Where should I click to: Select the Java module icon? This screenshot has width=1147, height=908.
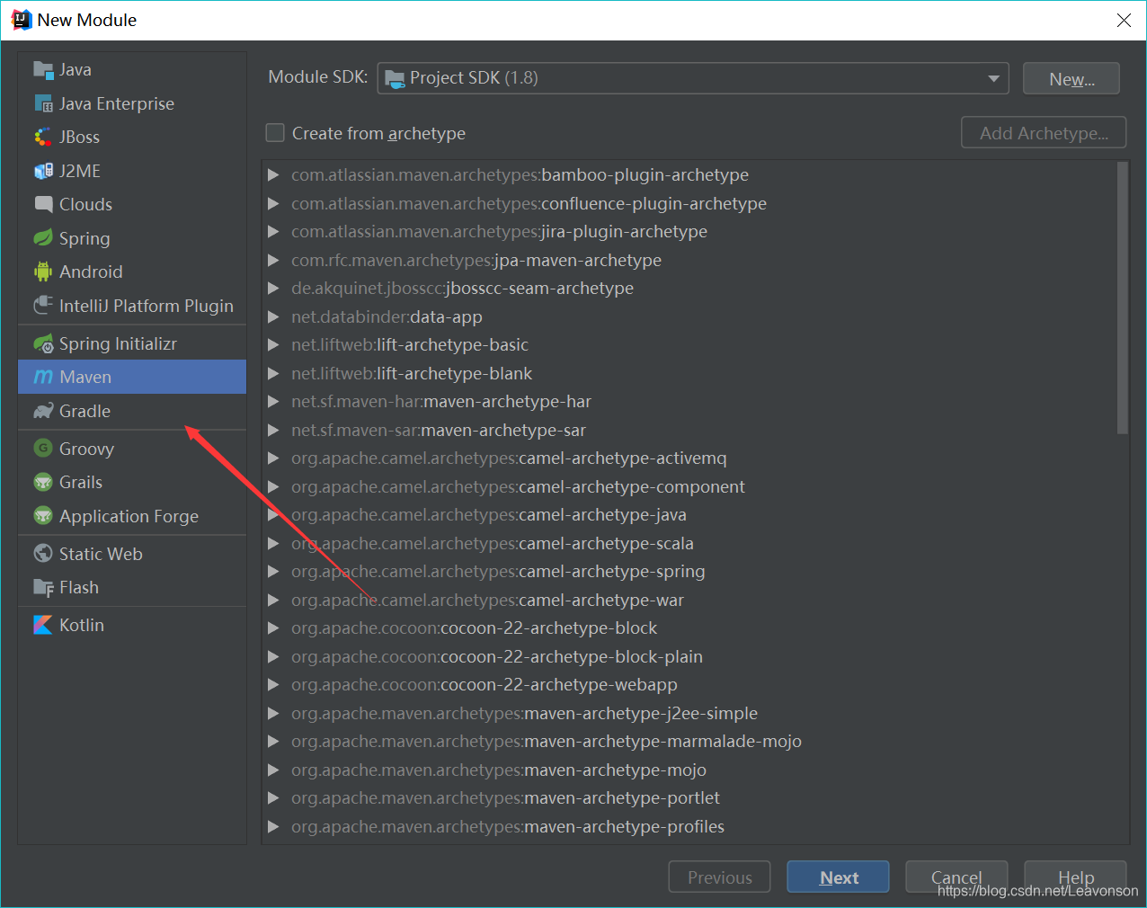43,70
